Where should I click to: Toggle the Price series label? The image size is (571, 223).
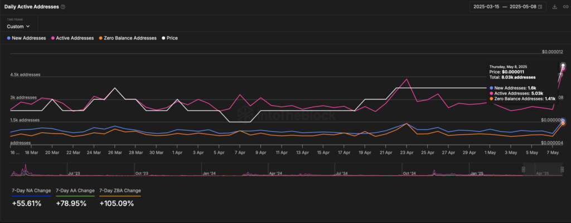(x=173, y=38)
